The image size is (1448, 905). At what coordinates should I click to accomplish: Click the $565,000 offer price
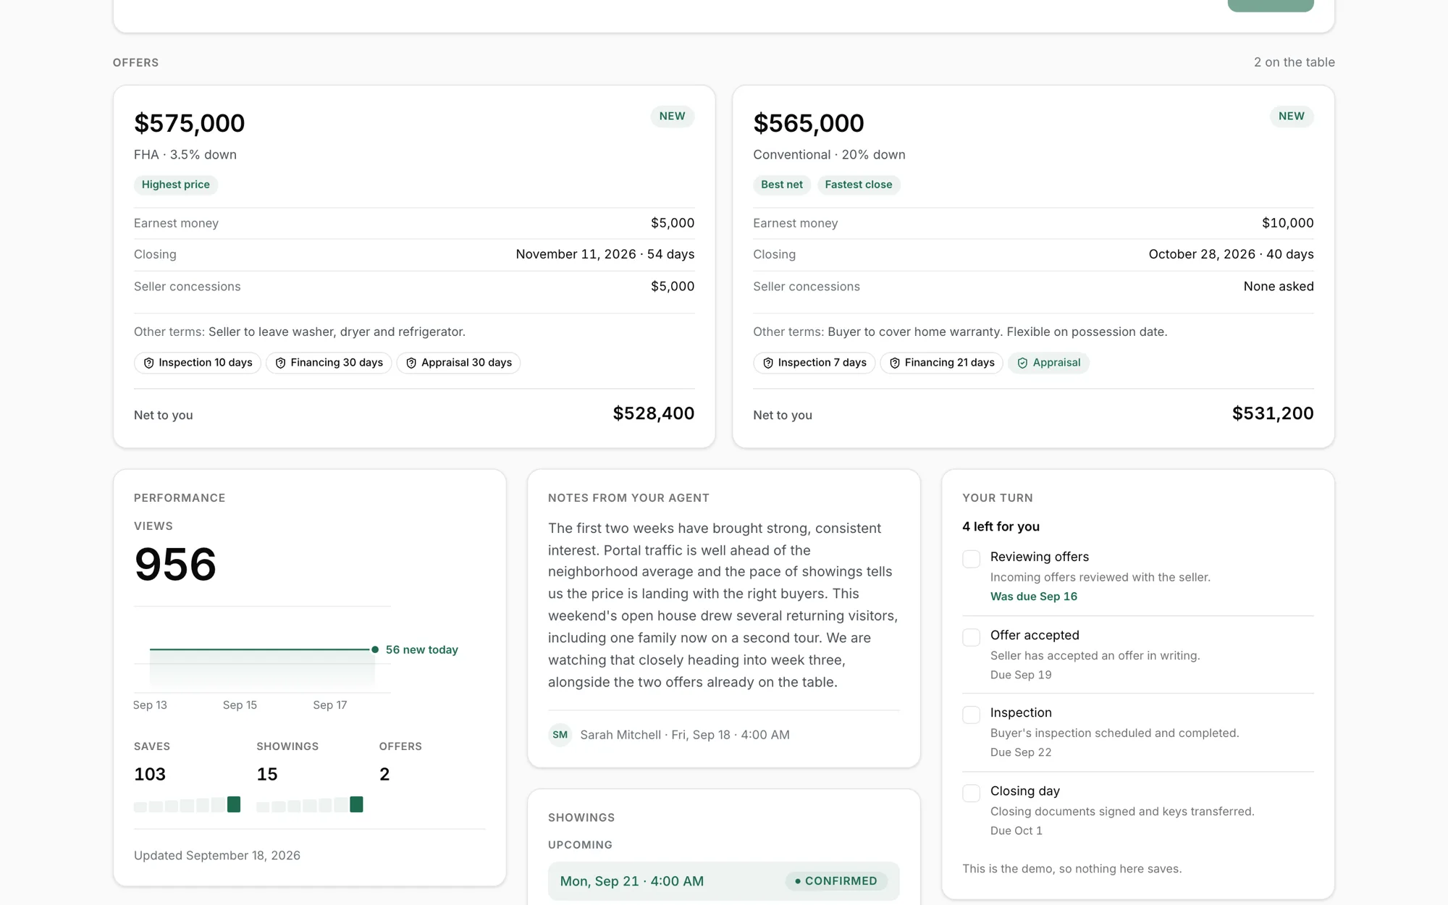point(809,123)
